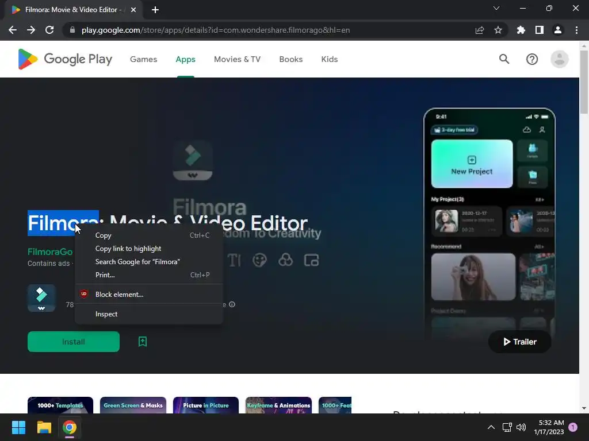
Task: Open the Kids tab
Action: point(330,59)
